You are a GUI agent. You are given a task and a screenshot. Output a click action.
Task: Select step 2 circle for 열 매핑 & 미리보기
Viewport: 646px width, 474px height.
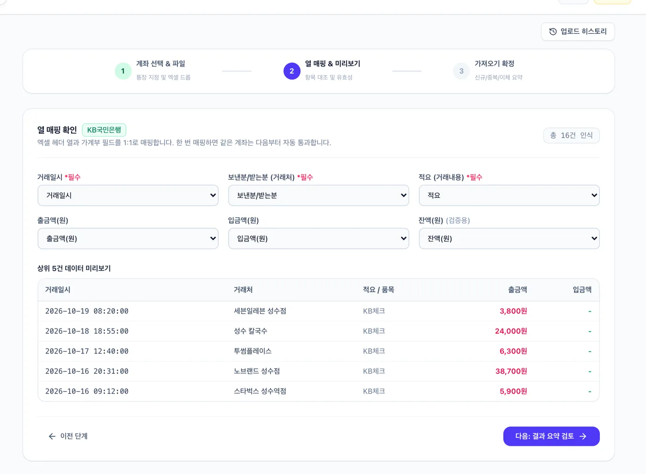tap(292, 71)
